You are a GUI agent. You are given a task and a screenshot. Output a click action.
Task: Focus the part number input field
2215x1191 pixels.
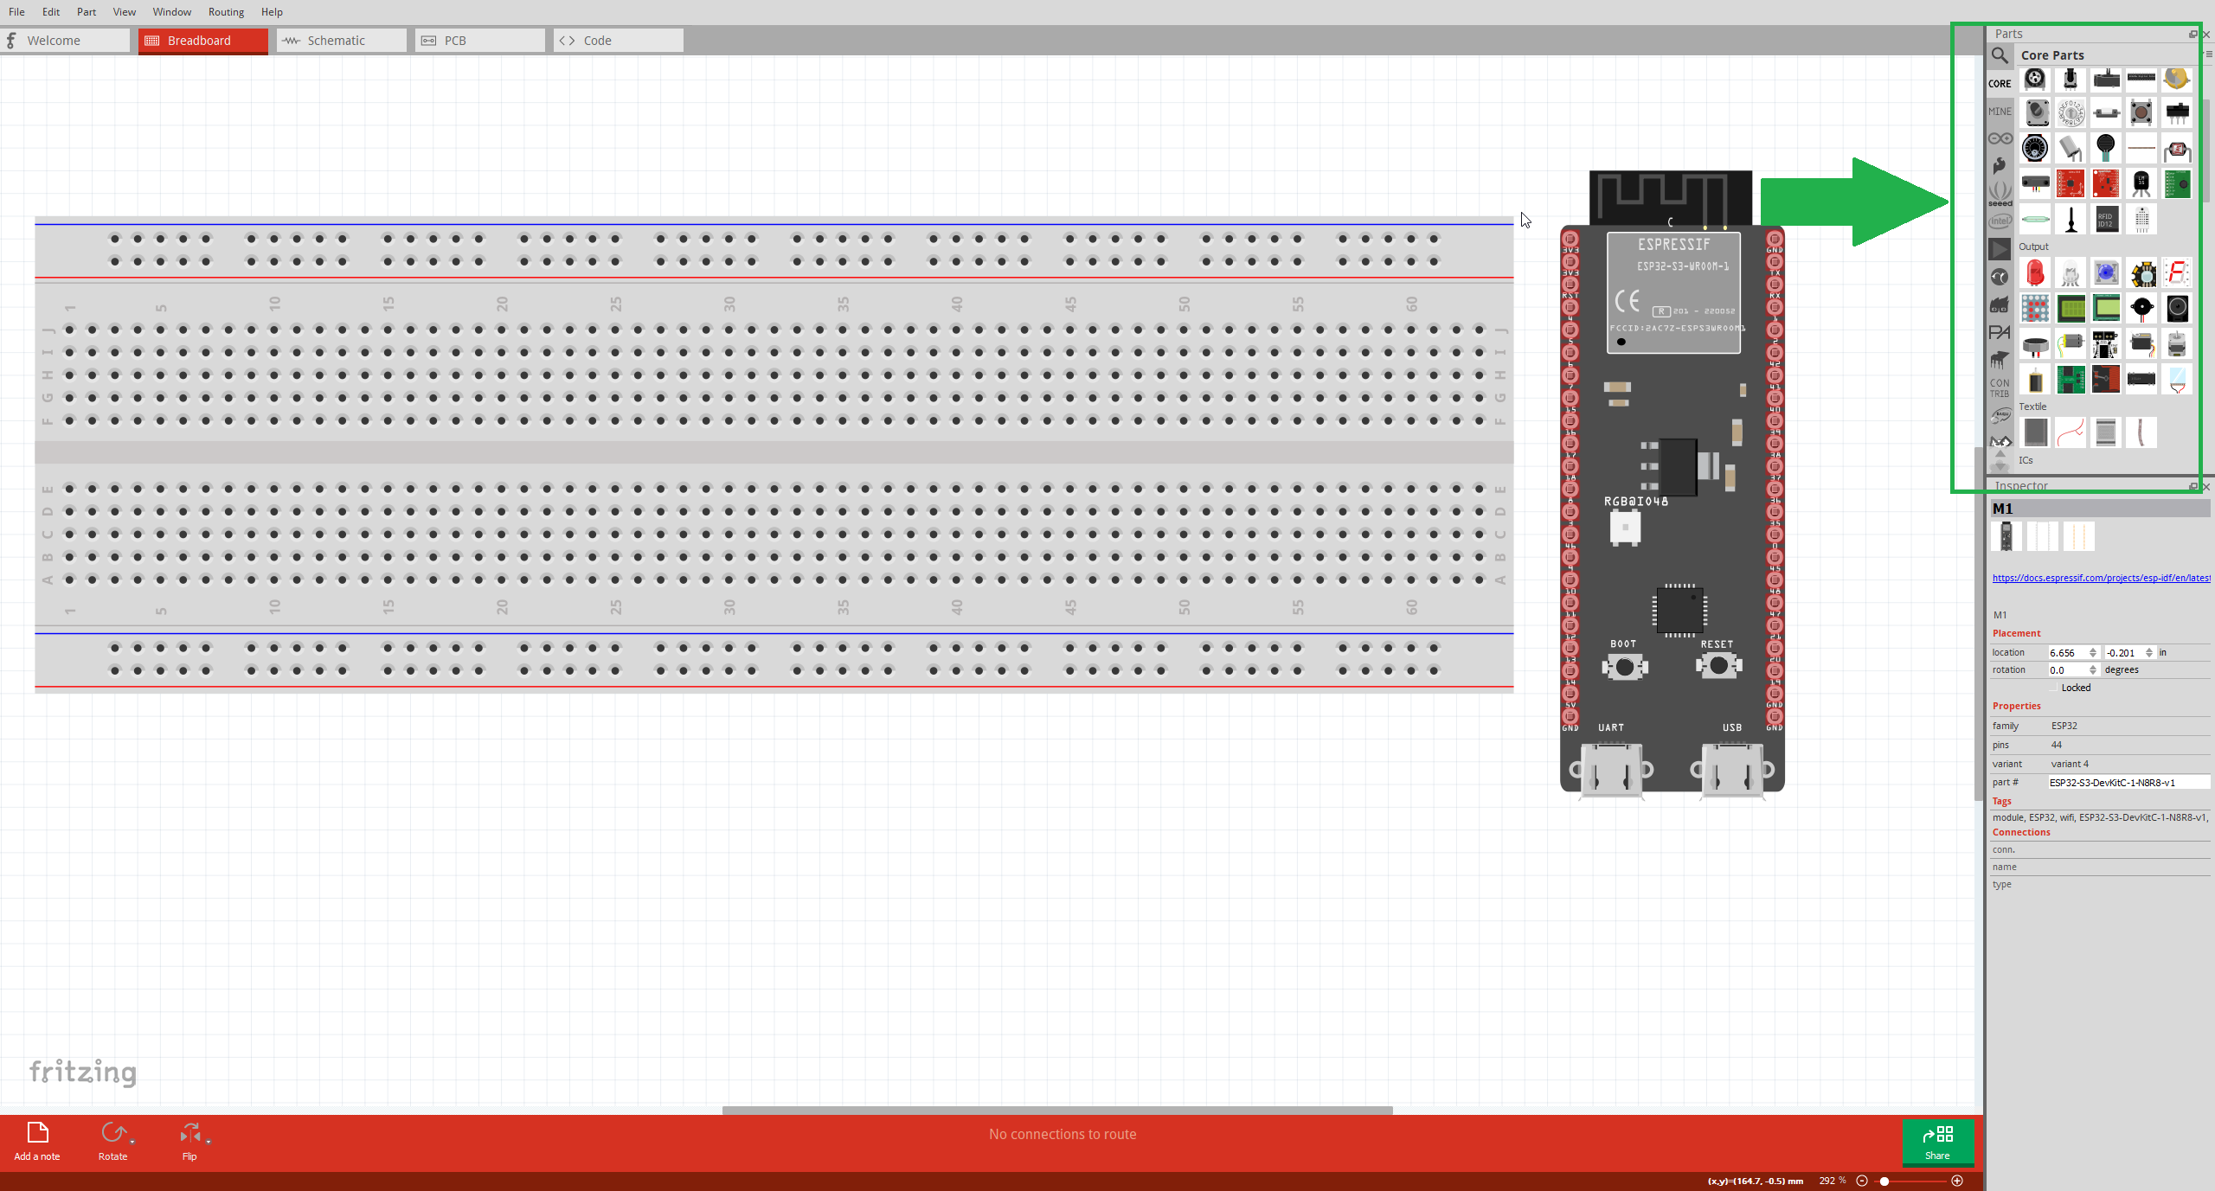click(x=2128, y=782)
